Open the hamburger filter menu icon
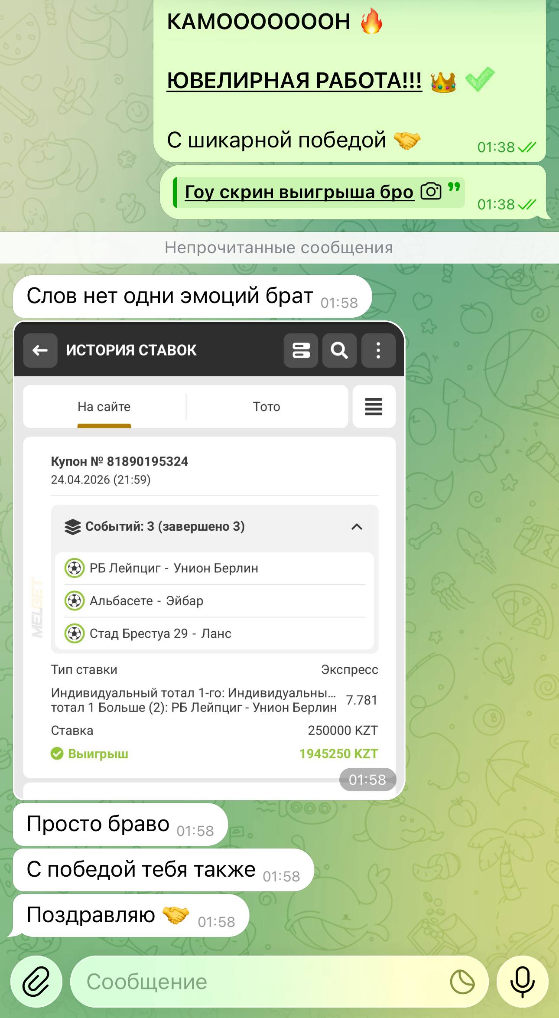This screenshot has width=559, height=1018. (x=374, y=407)
